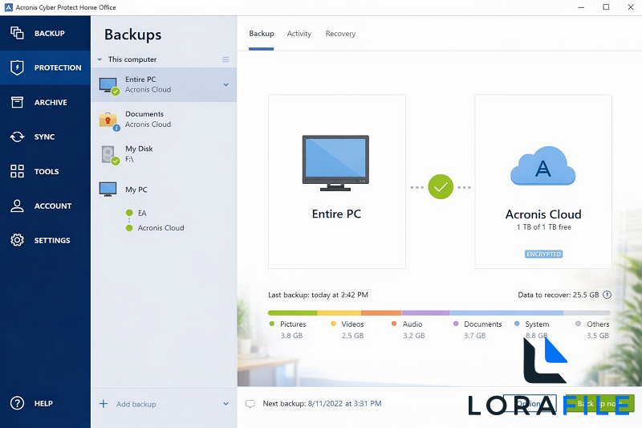Click the Add backup link
The image size is (642, 428).
[x=136, y=404]
